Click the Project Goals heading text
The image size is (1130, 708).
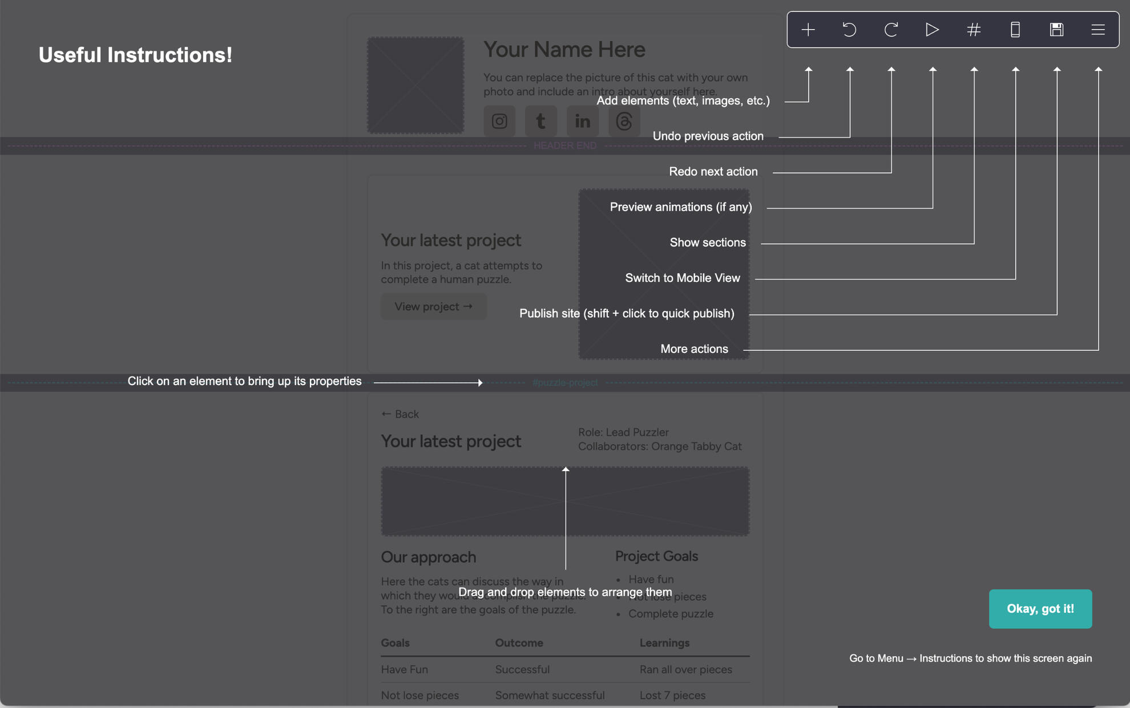click(x=656, y=556)
